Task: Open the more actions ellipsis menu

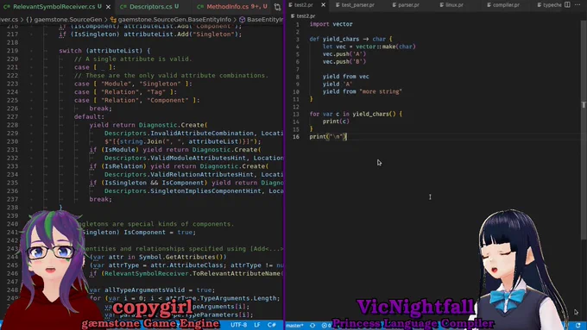Action: [x=578, y=5]
